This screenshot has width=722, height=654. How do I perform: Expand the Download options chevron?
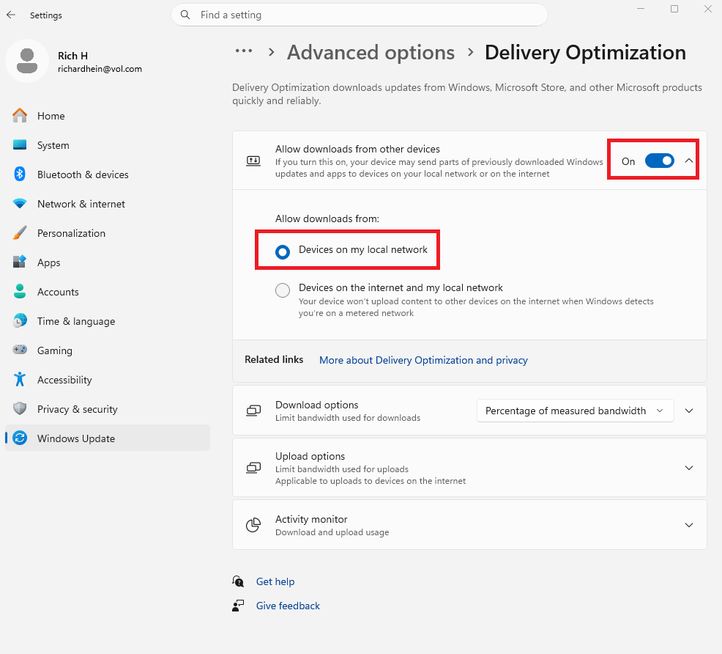click(x=689, y=411)
